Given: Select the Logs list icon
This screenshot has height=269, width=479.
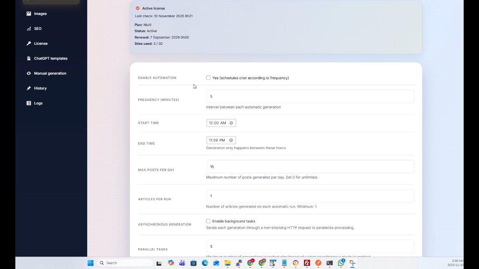Looking at the screenshot, I should pos(29,103).
